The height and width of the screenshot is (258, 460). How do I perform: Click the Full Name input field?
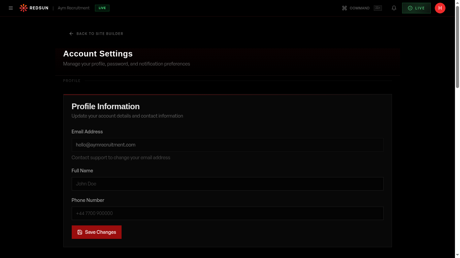227,184
